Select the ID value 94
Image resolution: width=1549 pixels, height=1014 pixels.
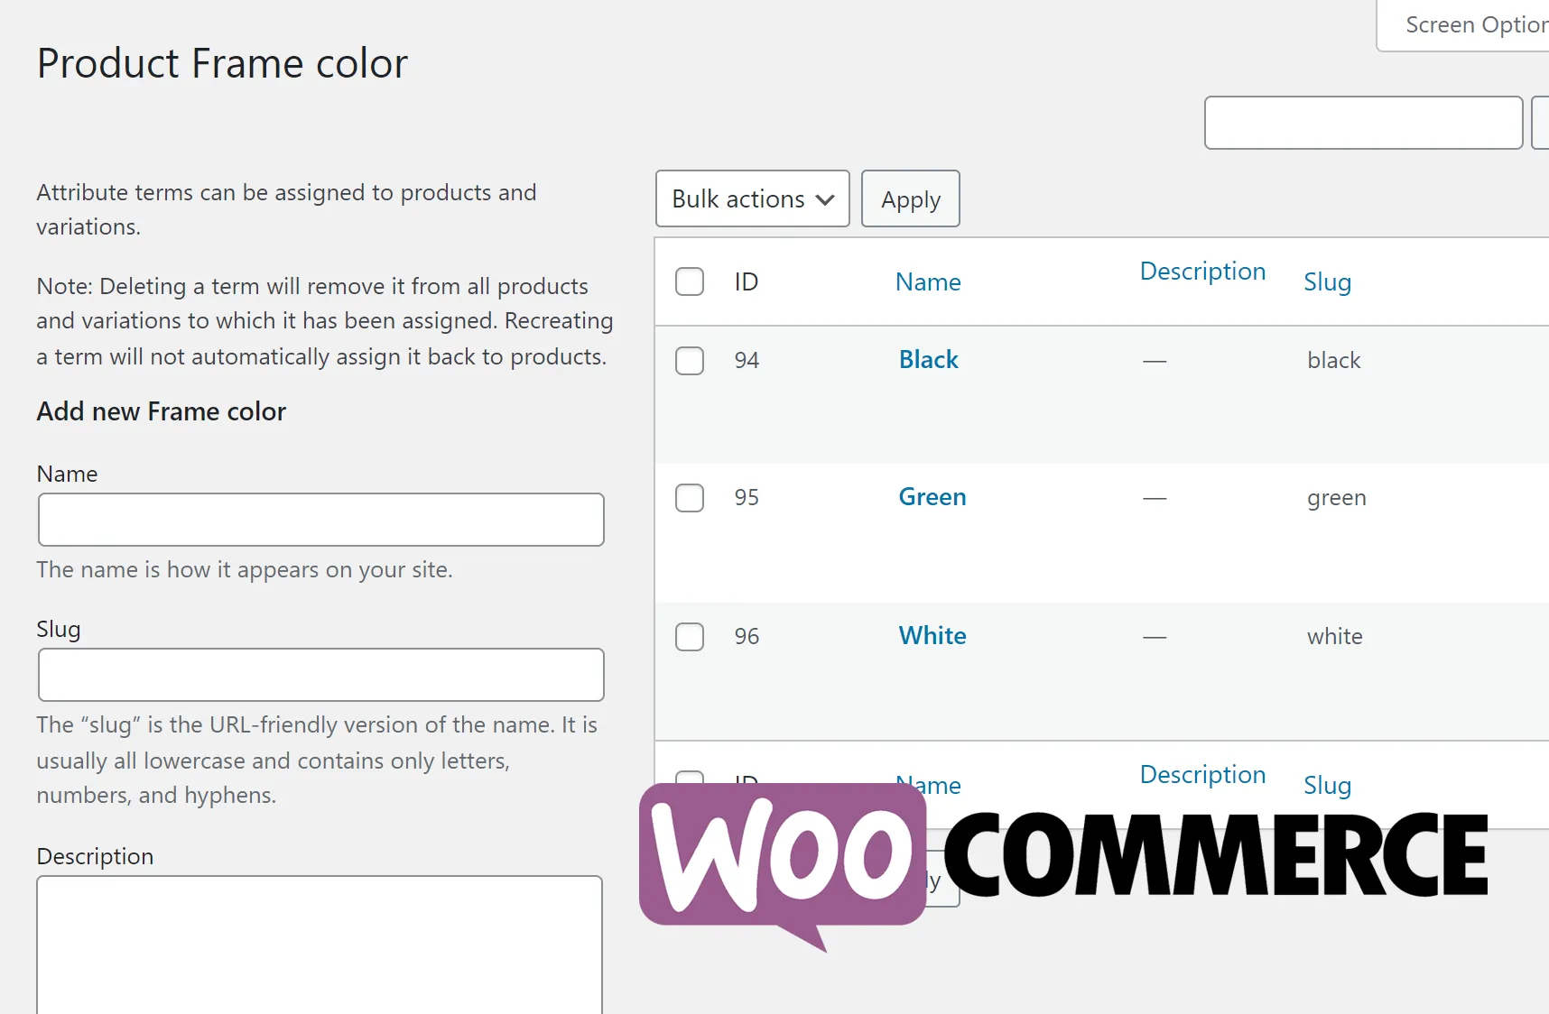(x=747, y=361)
